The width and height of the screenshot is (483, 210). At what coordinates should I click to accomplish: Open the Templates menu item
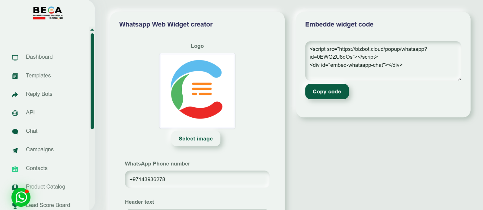[x=38, y=76]
